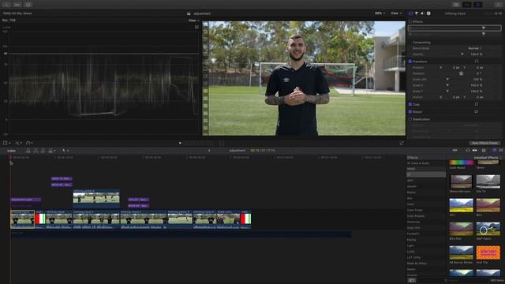Toggle the solo headphones icon

pyautogui.click(x=468, y=151)
